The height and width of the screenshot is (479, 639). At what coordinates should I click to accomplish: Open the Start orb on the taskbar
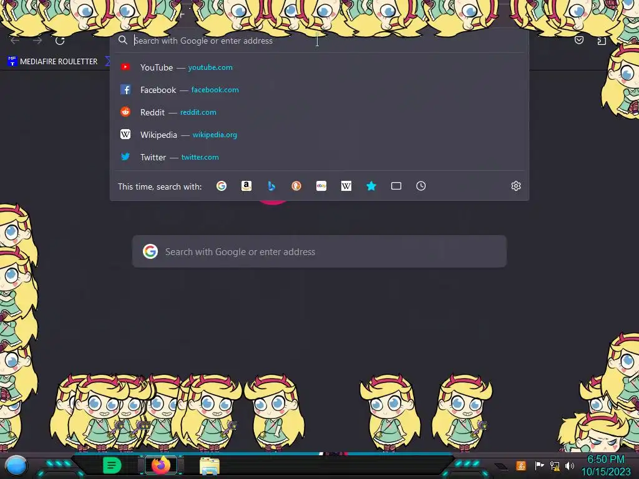click(x=16, y=466)
